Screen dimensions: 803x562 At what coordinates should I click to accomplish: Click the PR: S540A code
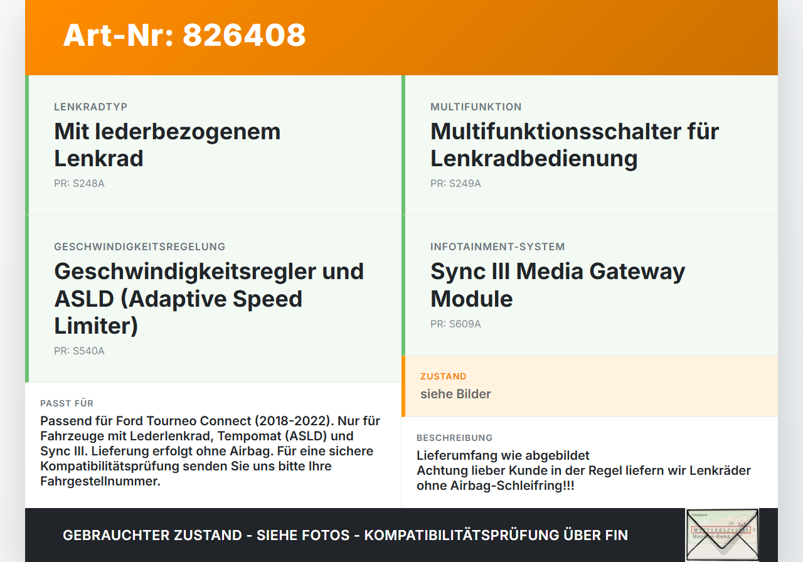coord(79,351)
